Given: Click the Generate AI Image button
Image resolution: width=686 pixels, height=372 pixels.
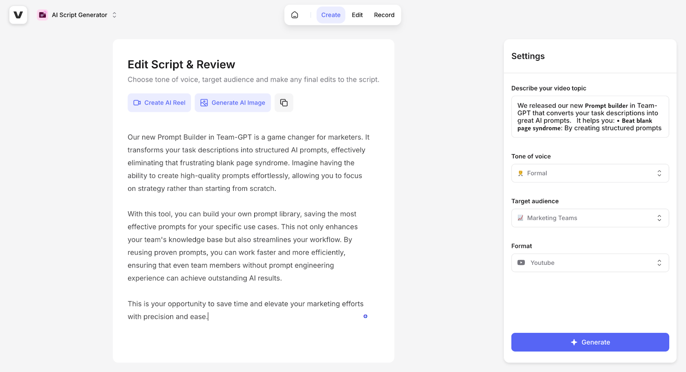Looking at the screenshot, I should click(233, 103).
